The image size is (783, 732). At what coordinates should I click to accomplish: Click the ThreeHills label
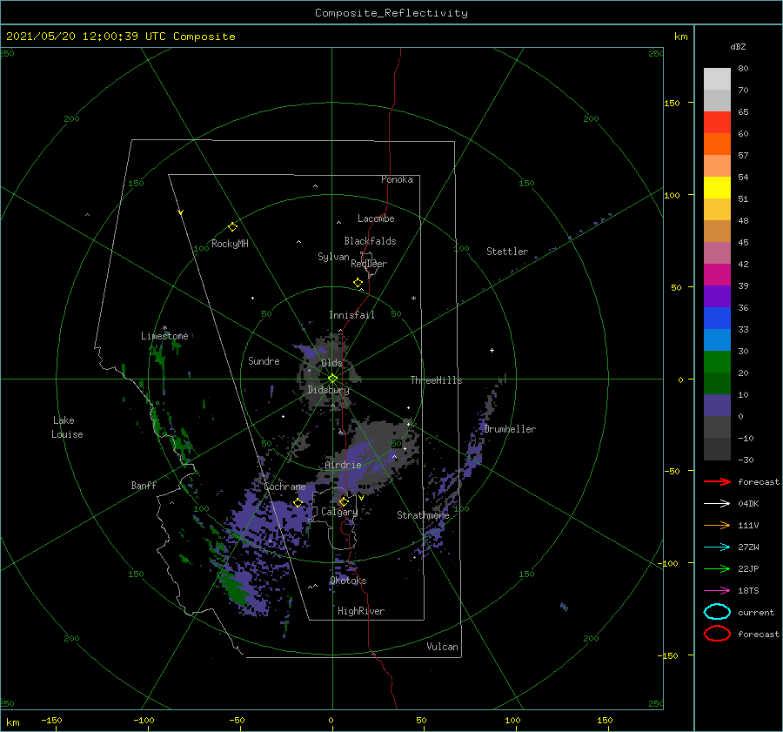(x=436, y=380)
